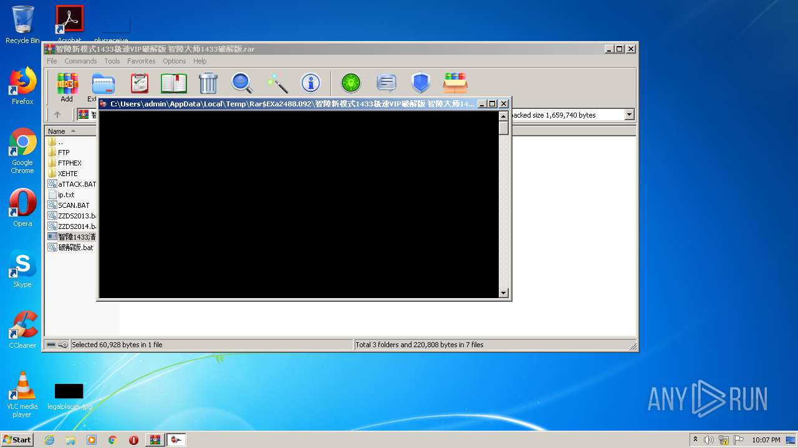Viewport: 798px width, 448px height.
Task: Open the Tools menu
Action: 112,61
